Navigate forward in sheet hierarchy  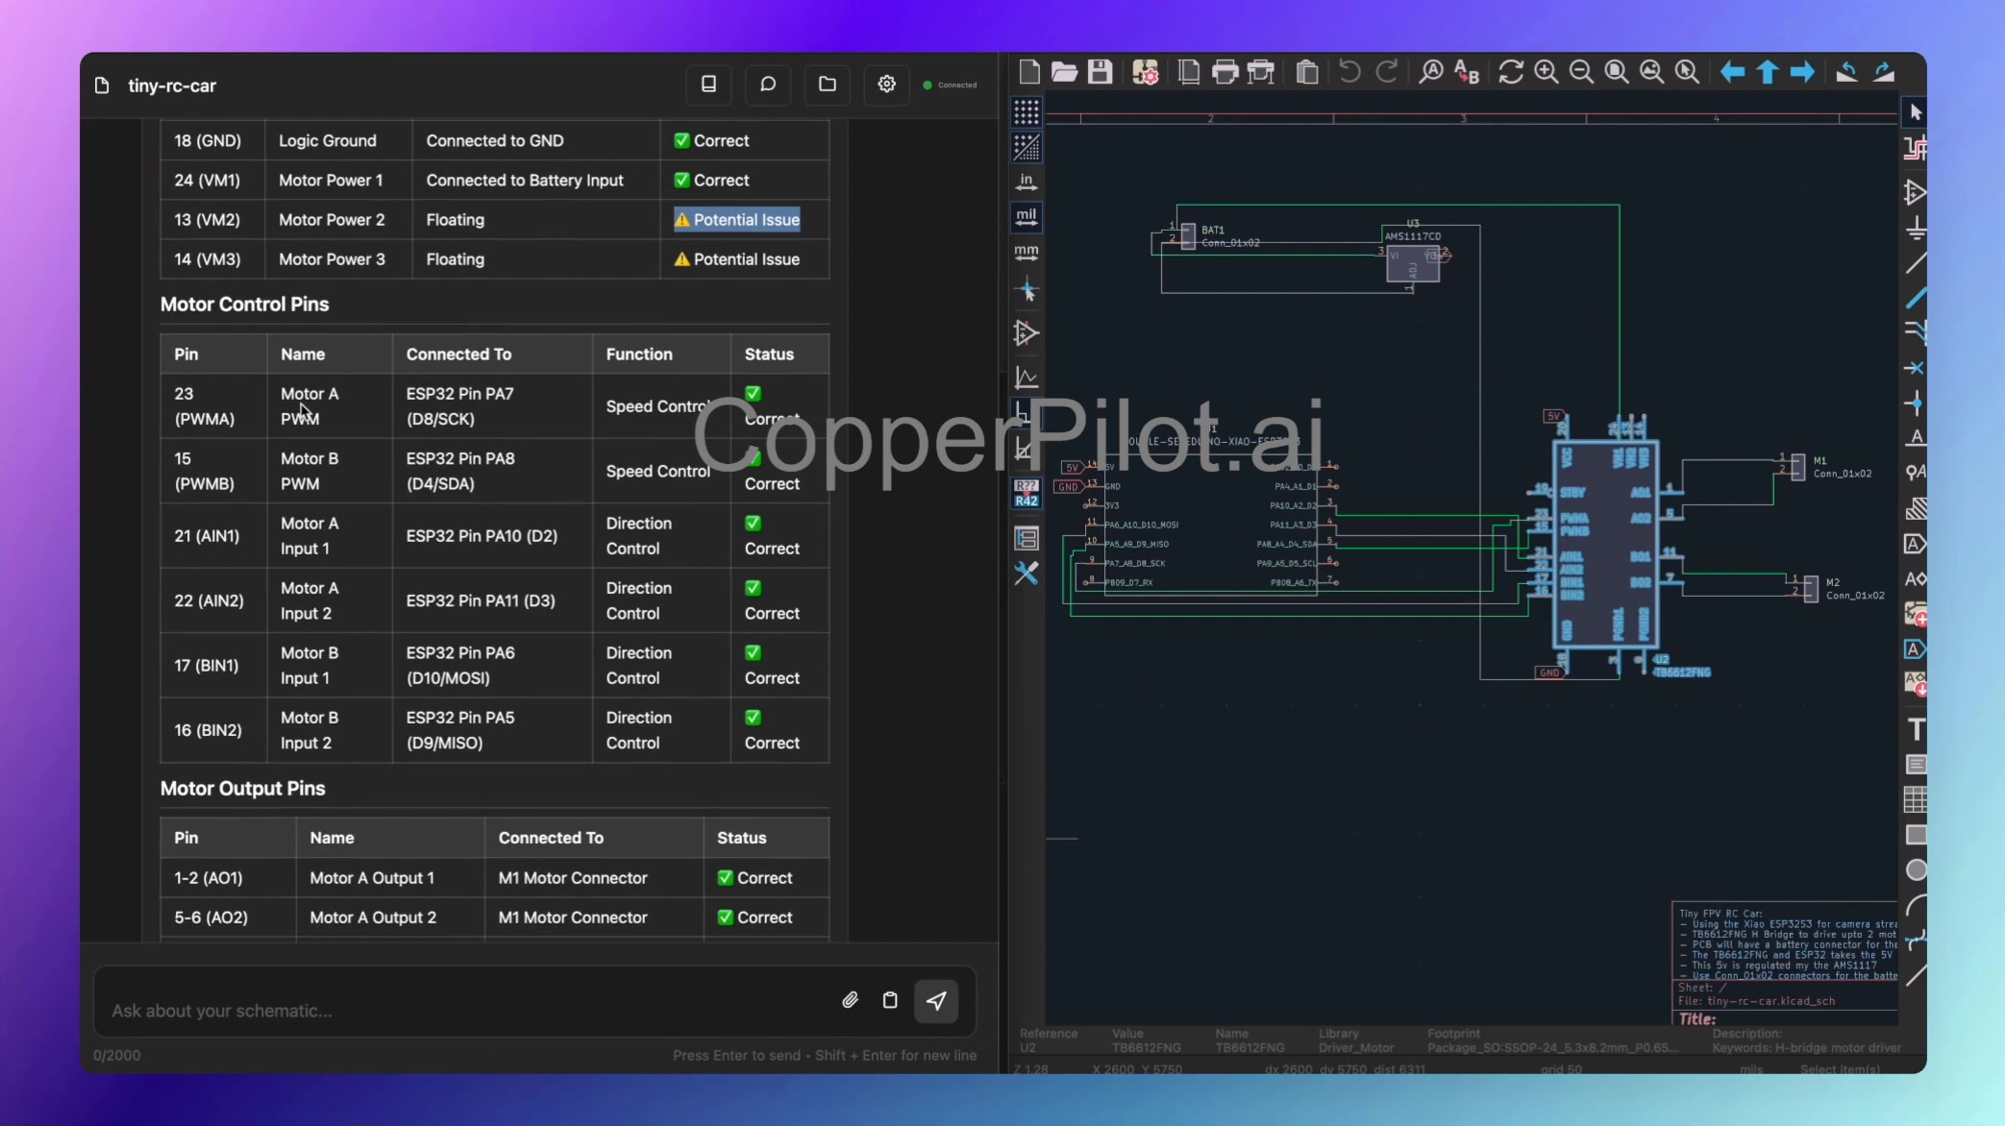[x=1802, y=72]
